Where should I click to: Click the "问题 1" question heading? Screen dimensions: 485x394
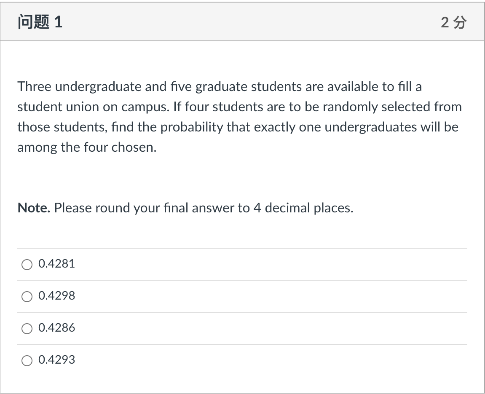[x=40, y=22]
